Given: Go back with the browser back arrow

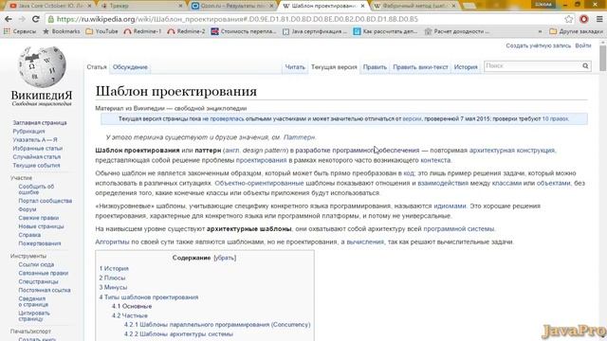Looking at the screenshot, I should 9,19.
